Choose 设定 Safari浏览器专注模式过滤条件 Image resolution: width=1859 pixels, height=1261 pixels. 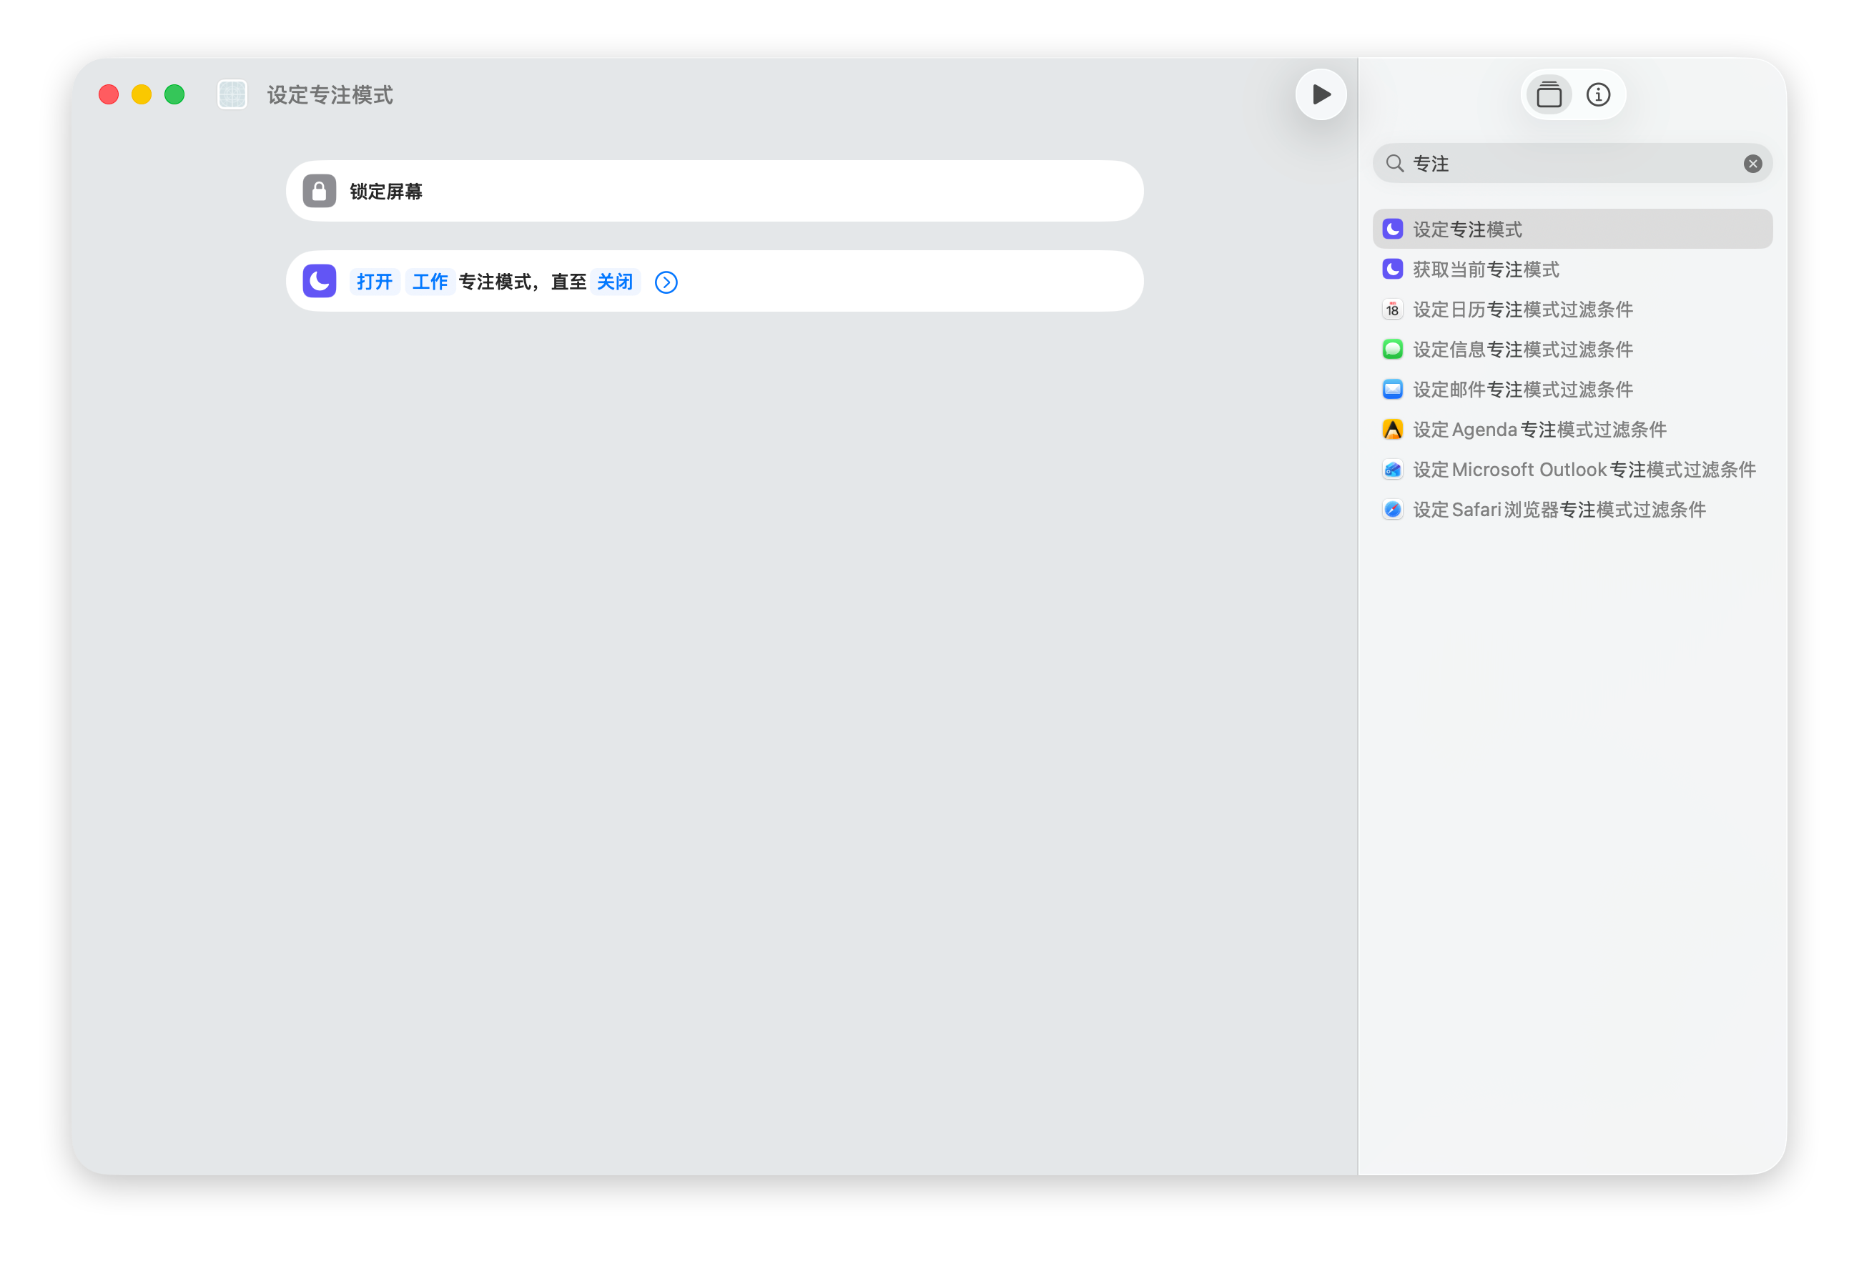click(1559, 510)
